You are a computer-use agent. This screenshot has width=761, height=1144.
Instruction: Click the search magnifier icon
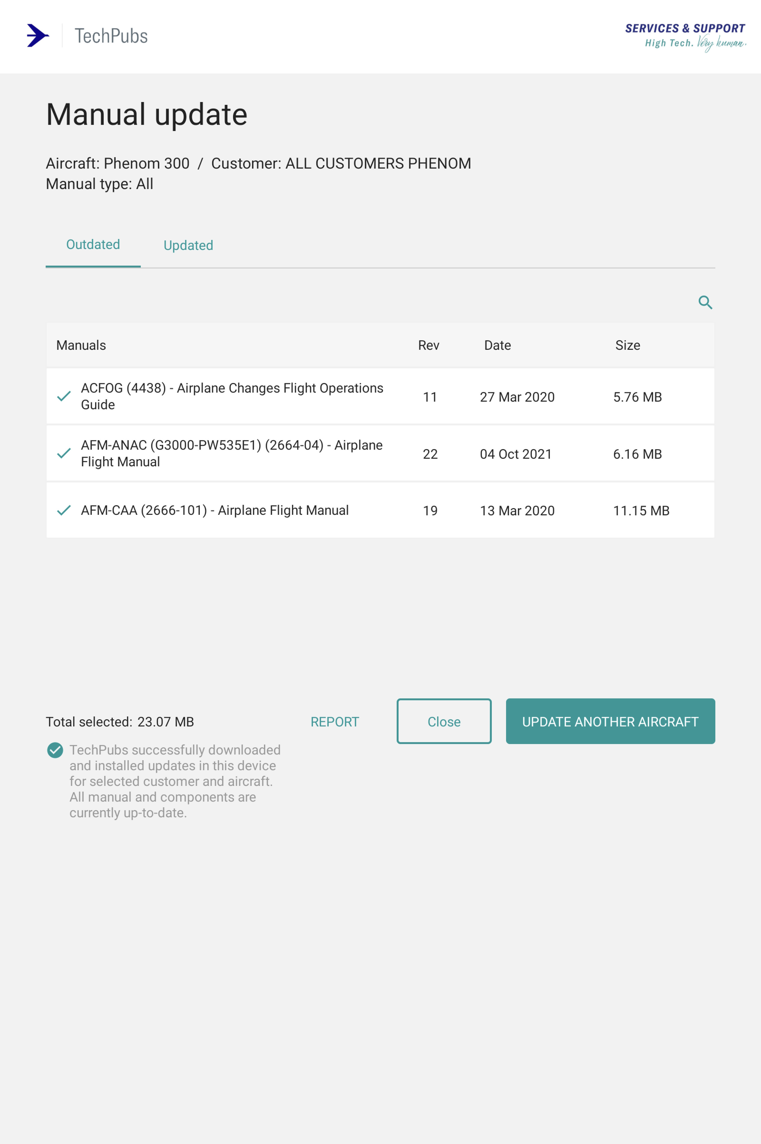click(705, 302)
